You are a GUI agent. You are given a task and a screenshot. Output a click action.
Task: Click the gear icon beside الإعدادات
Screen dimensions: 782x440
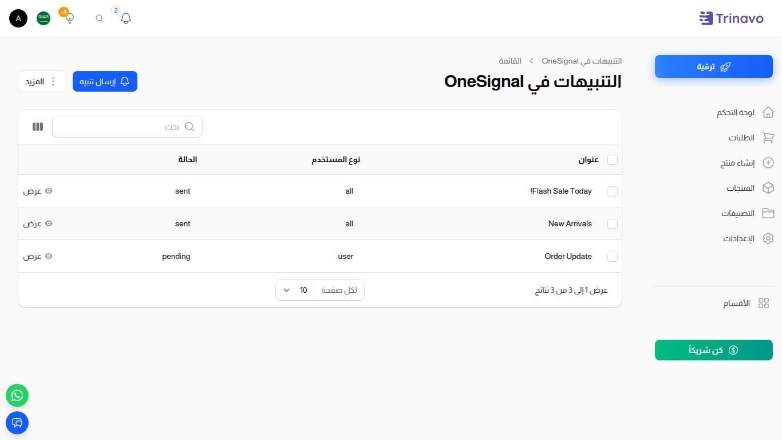[x=768, y=238]
